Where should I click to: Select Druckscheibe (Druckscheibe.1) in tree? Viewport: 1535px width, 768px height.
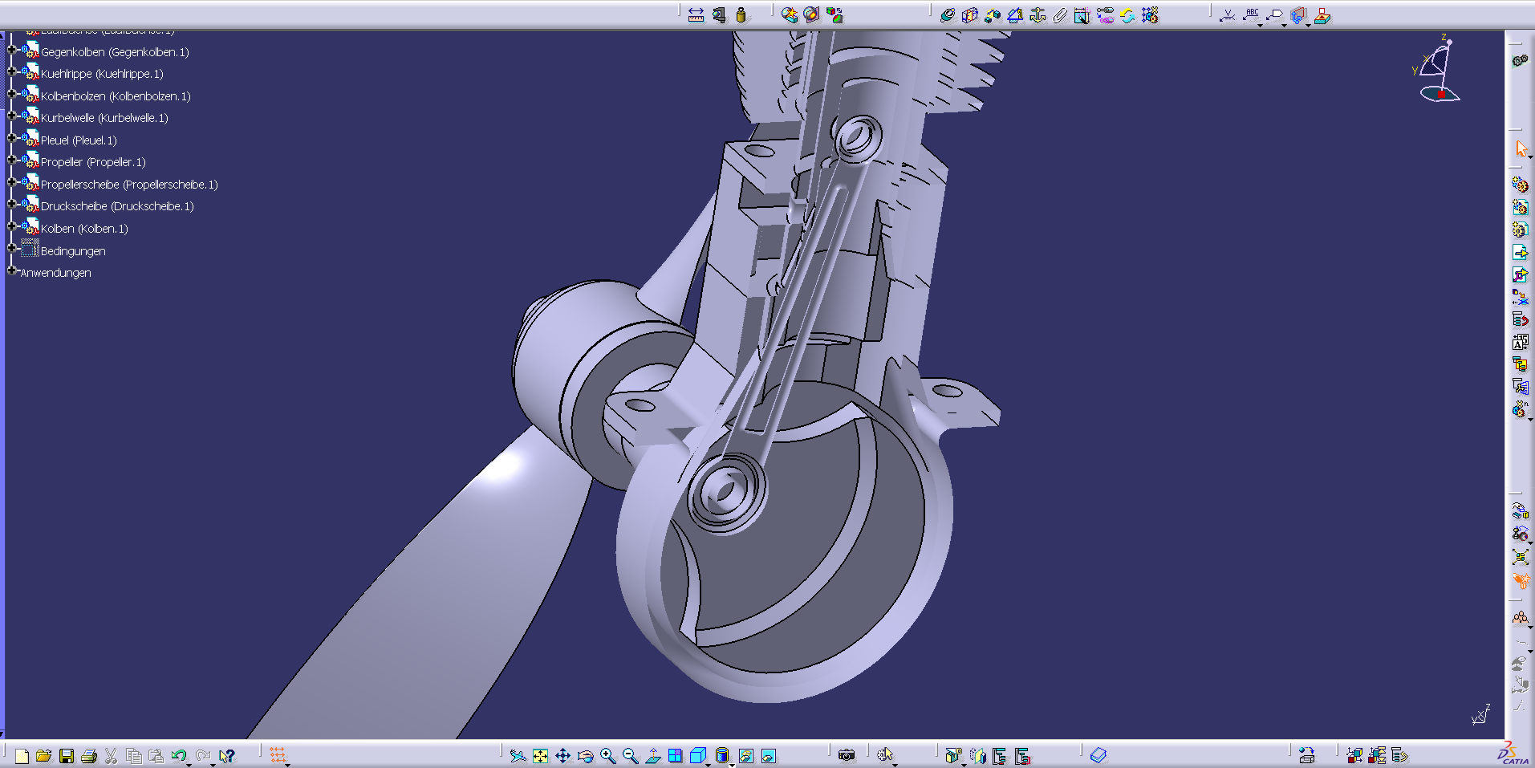click(x=117, y=206)
